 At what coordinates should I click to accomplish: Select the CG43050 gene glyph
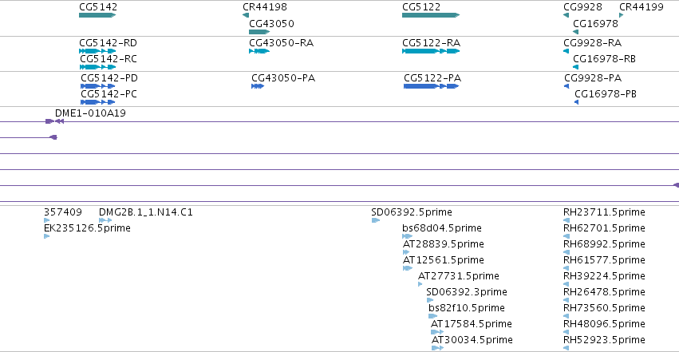click(259, 32)
